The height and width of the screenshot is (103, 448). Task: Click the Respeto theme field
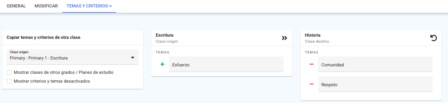point(375,84)
